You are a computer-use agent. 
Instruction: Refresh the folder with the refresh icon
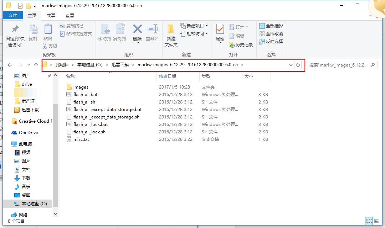[x=298, y=65]
